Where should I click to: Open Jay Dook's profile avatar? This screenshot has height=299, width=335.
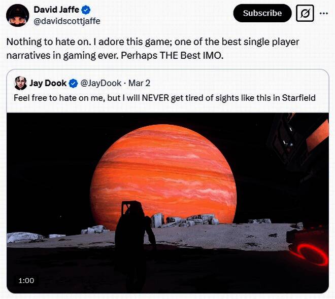coord(20,83)
